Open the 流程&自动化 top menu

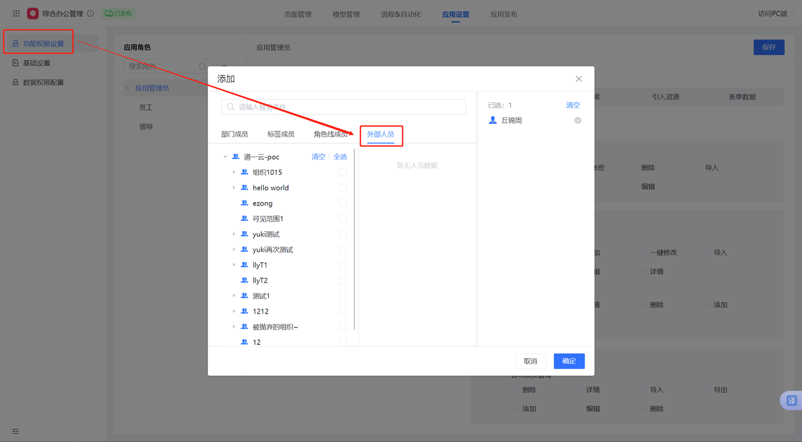[x=401, y=14]
